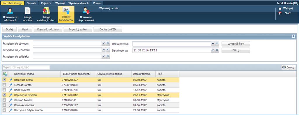Select birth date cell 07.10.1997

click(143, 100)
